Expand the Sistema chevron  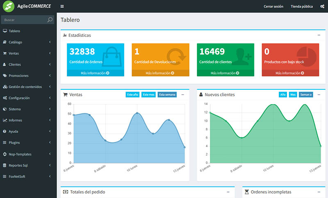tap(50, 109)
